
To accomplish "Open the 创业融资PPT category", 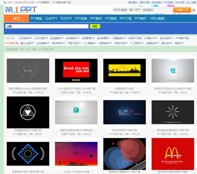I will click(57, 38).
